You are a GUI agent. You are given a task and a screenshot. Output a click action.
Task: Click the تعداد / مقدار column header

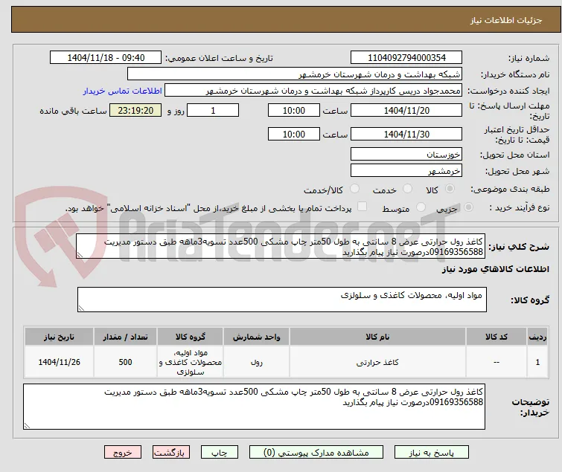click(x=126, y=337)
